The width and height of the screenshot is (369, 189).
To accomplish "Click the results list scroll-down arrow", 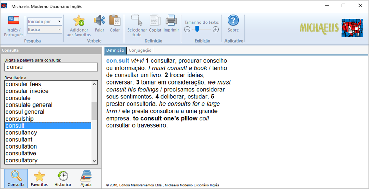I will pyautogui.click(x=94, y=161).
